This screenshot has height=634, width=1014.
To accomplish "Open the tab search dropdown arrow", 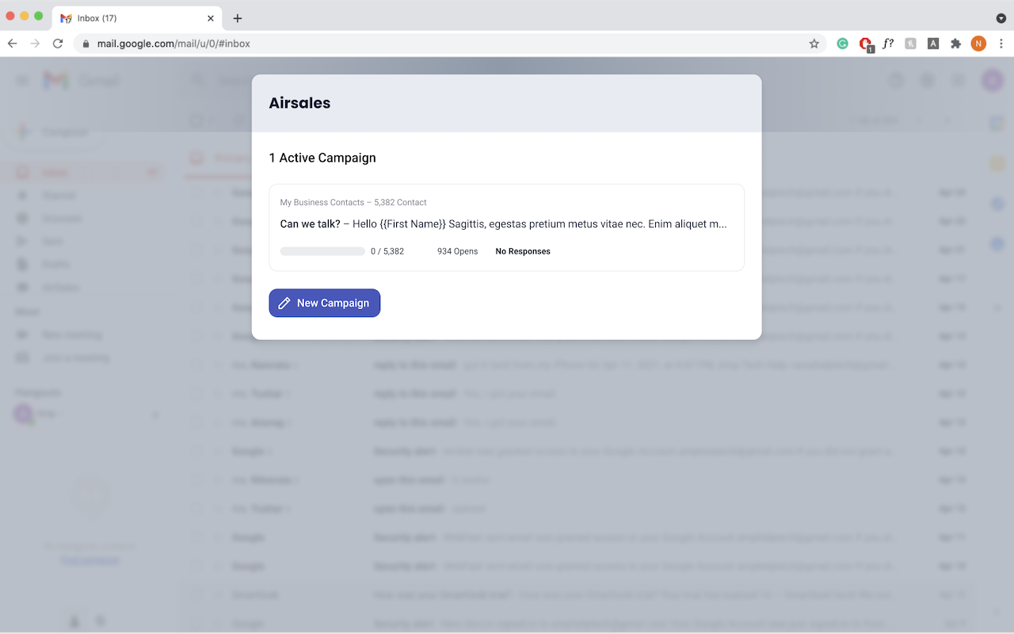I will [1001, 18].
